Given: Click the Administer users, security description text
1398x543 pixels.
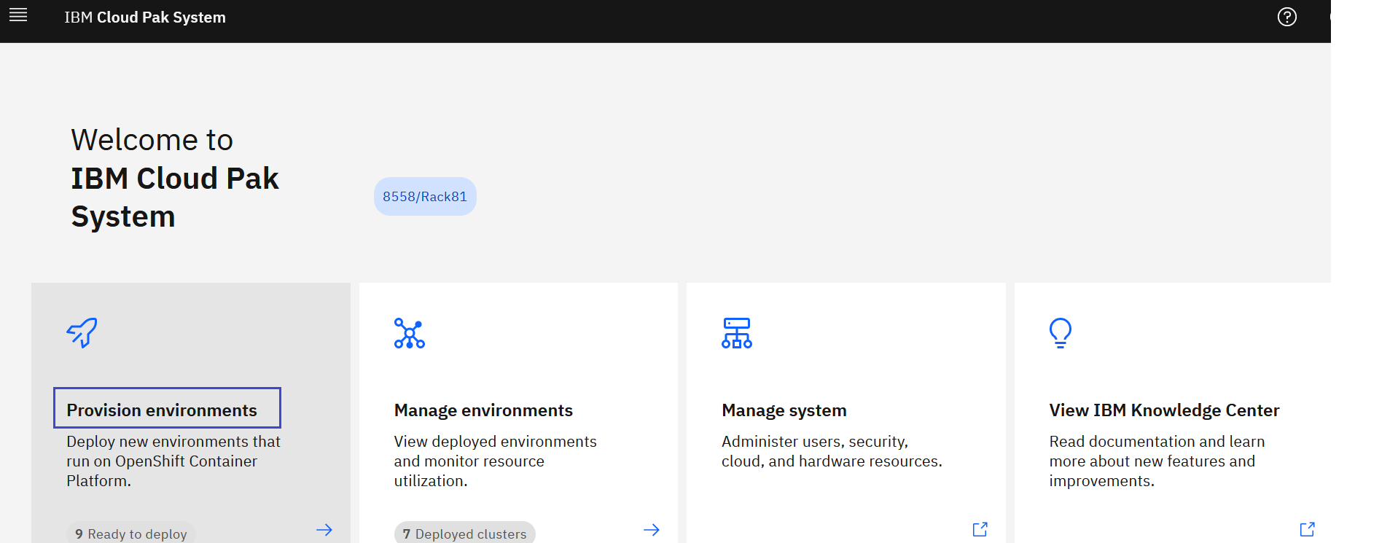Looking at the screenshot, I should point(831,451).
